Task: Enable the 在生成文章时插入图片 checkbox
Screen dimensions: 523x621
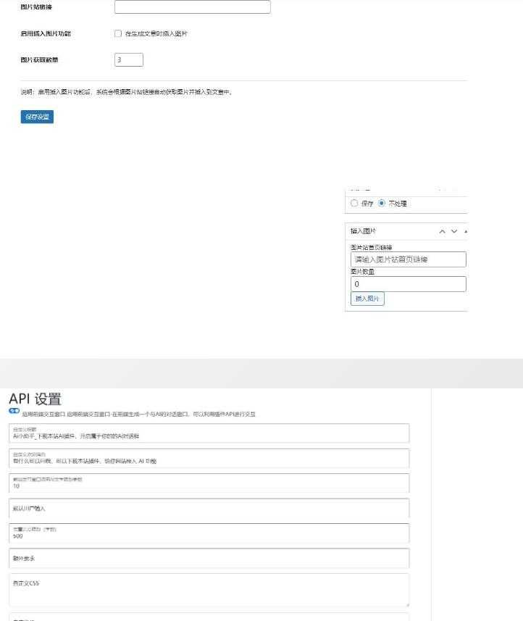Action: pyautogui.click(x=118, y=33)
